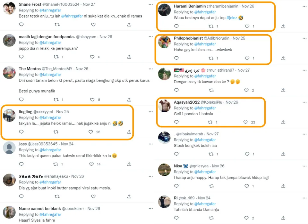Like the tweet by Ri
Image resolution: width=308 pixels, height=224 pixels.
tap(247, 218)
